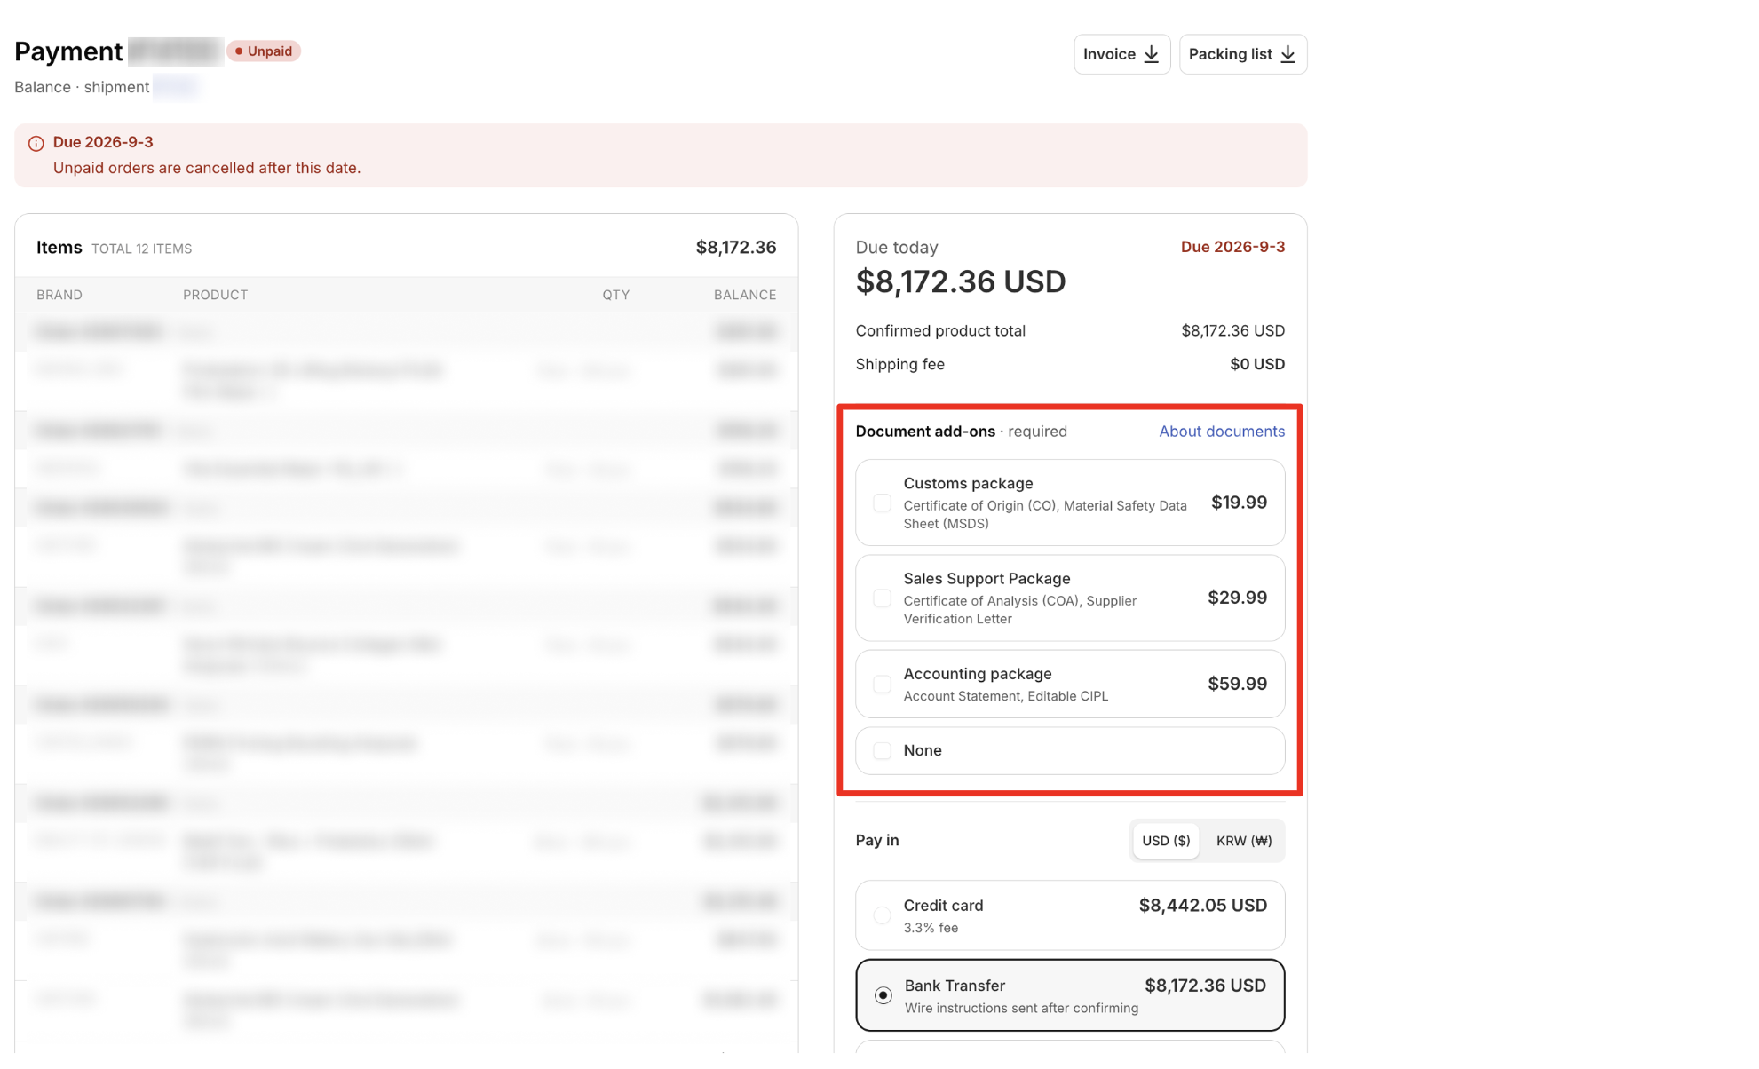Click the QTY column header
This screenshot has width=1759, height=1069.
click(x=615, y=295)
